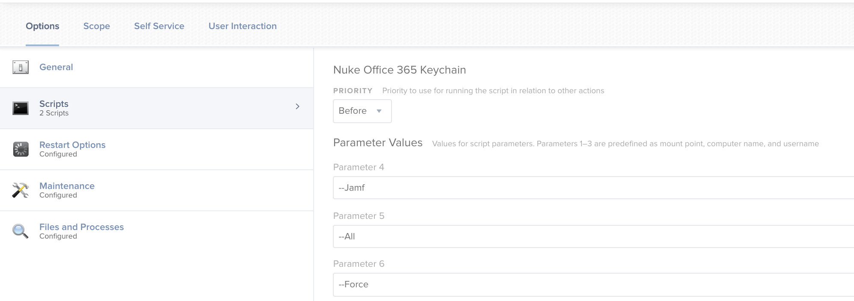Screen dimensions: 854x301
Task: Click the Parameter Values heading
Action: tap(378, 143)
